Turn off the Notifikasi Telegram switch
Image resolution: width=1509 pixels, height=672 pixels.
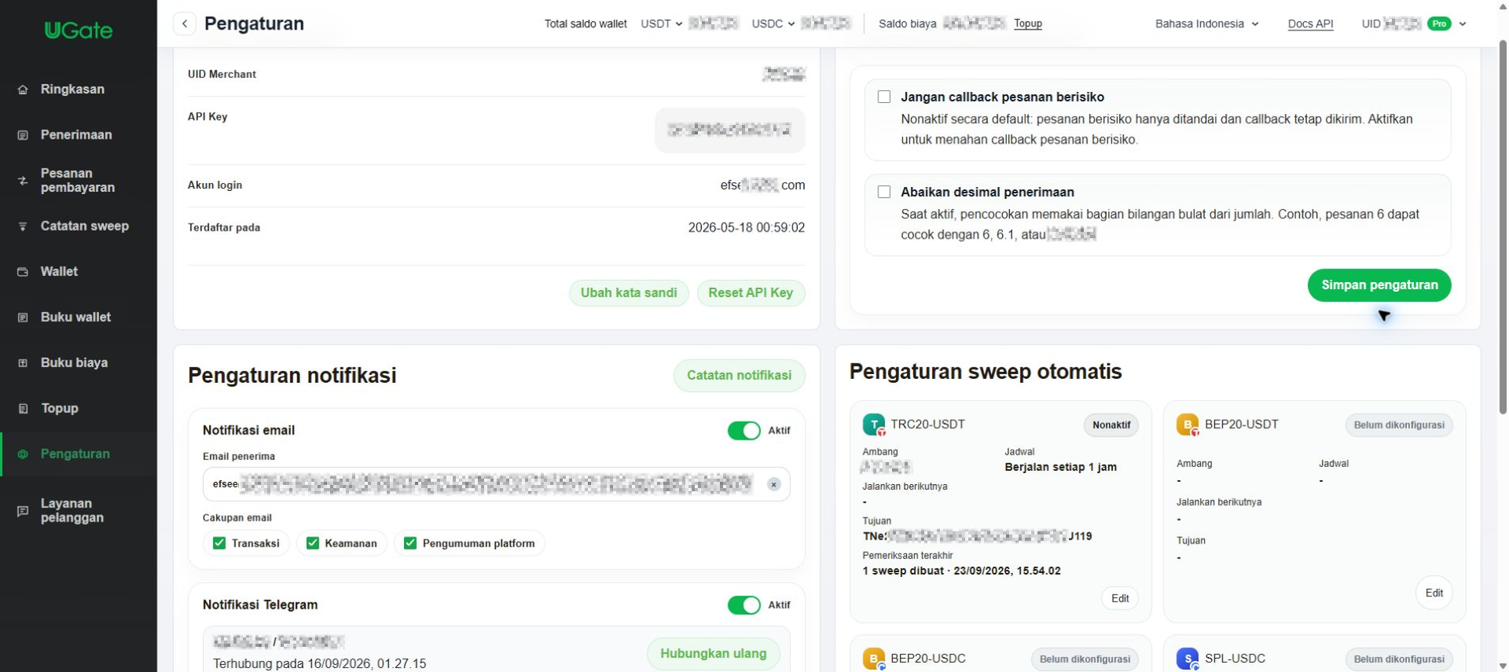(x=743, y=605)
